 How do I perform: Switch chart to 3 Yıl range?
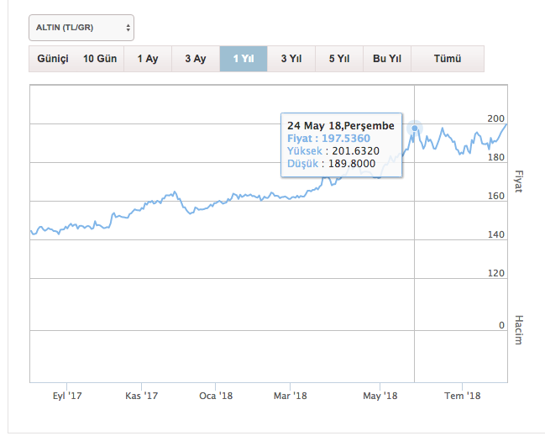(291, 59)
